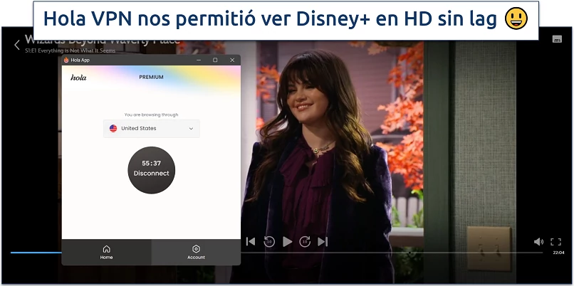
Task: Open the subtitles and audio menu icon
Action: coord(557,38)
